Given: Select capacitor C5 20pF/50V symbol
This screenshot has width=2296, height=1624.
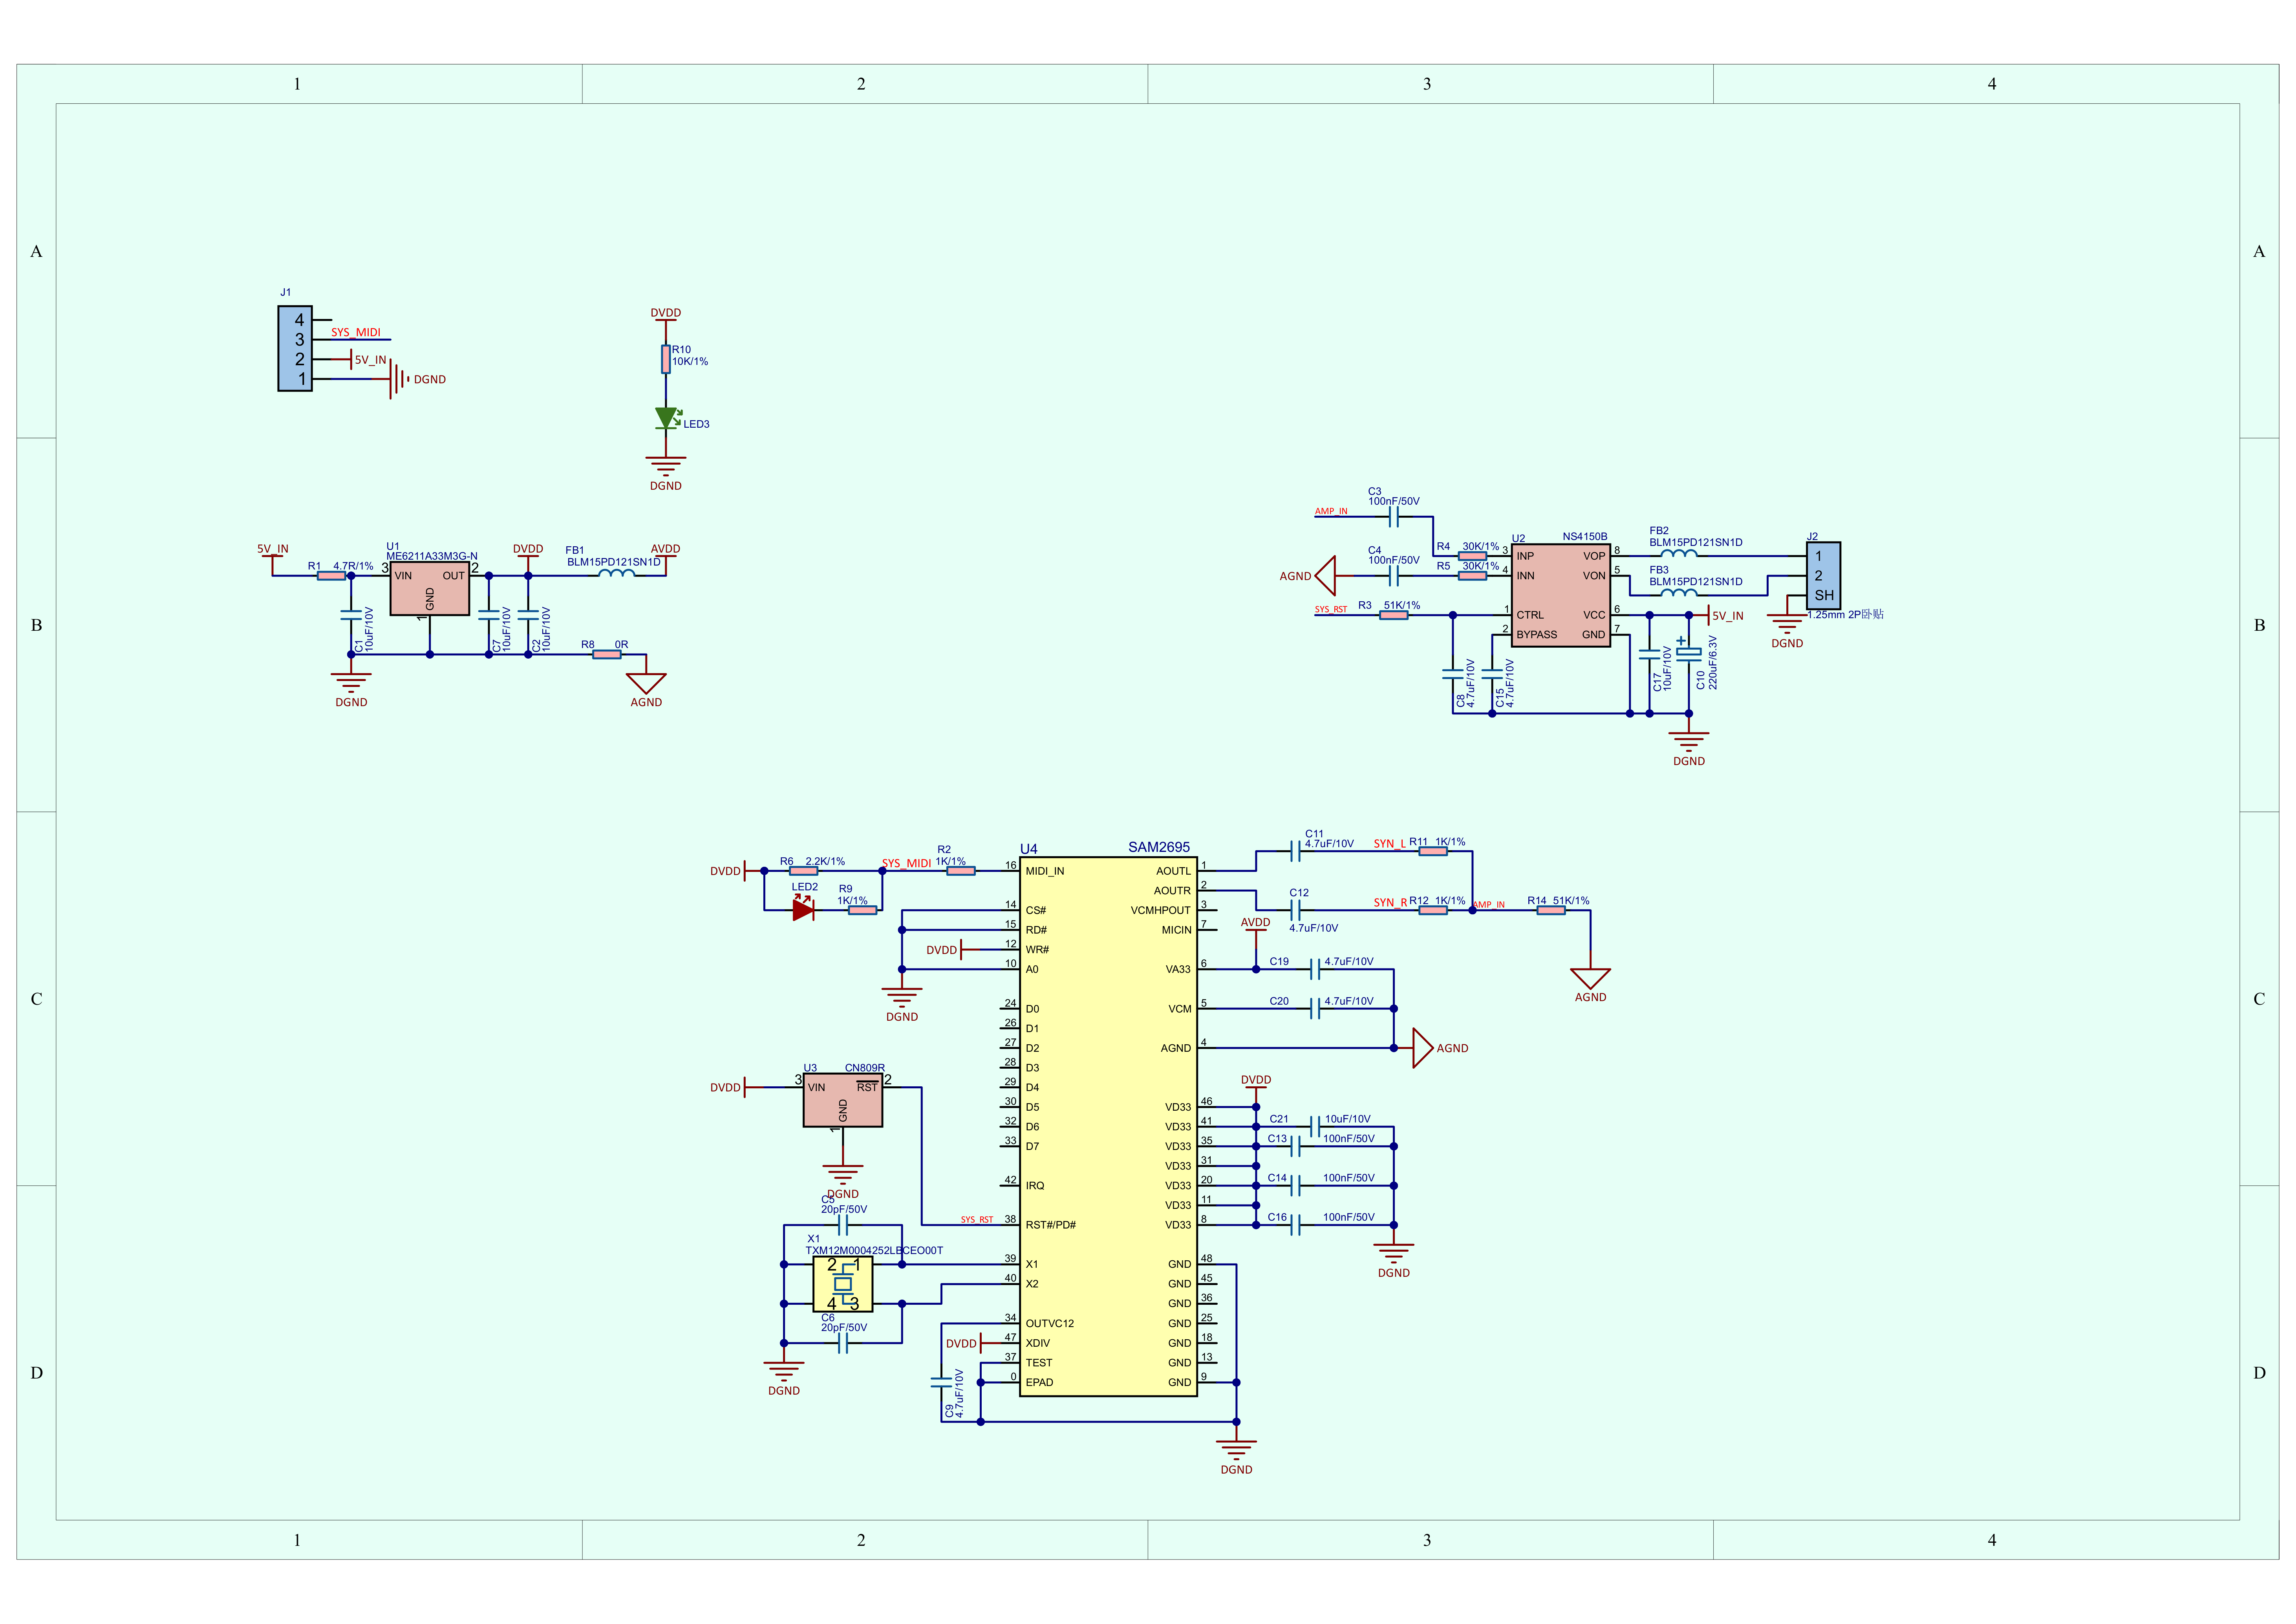Looking at the screenshot, I should [x=843, y=1225].
